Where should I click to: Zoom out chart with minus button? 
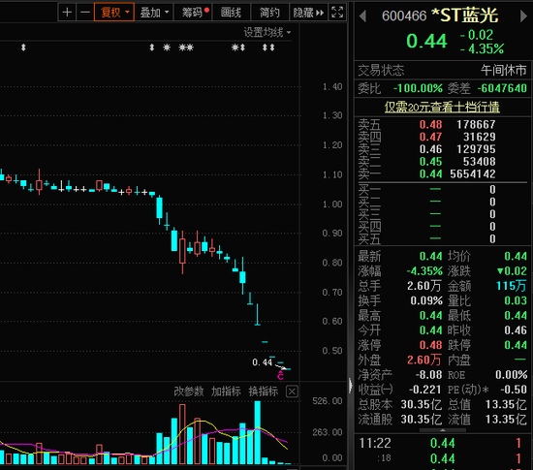tap(85, 13)
